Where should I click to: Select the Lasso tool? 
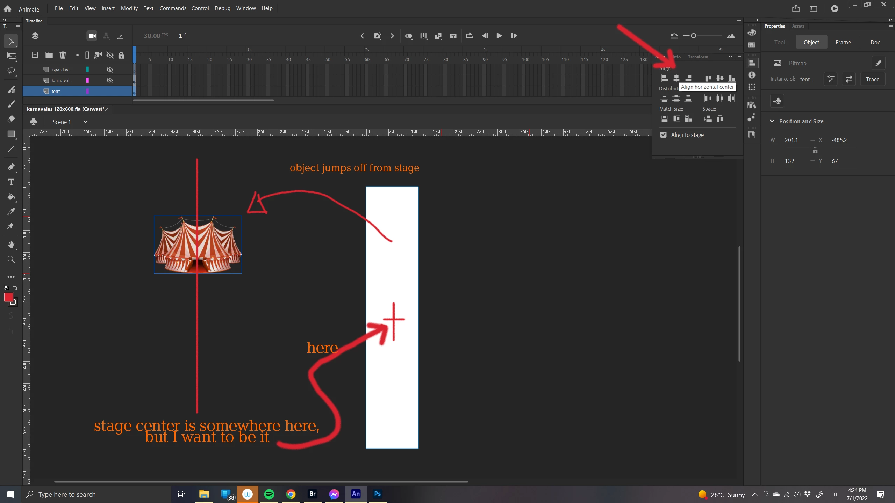11,71
